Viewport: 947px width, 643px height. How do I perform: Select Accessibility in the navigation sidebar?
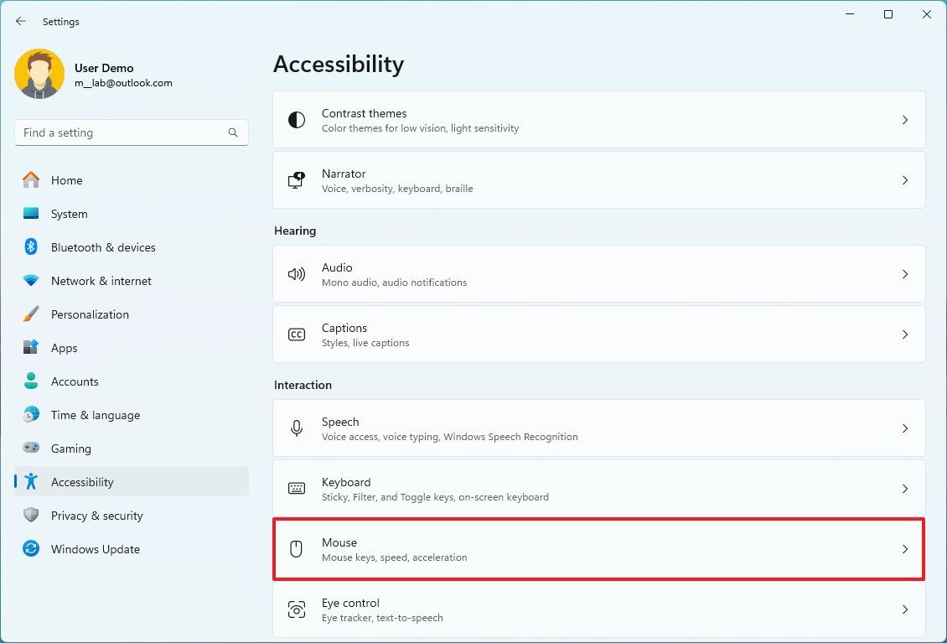point(82,482)
